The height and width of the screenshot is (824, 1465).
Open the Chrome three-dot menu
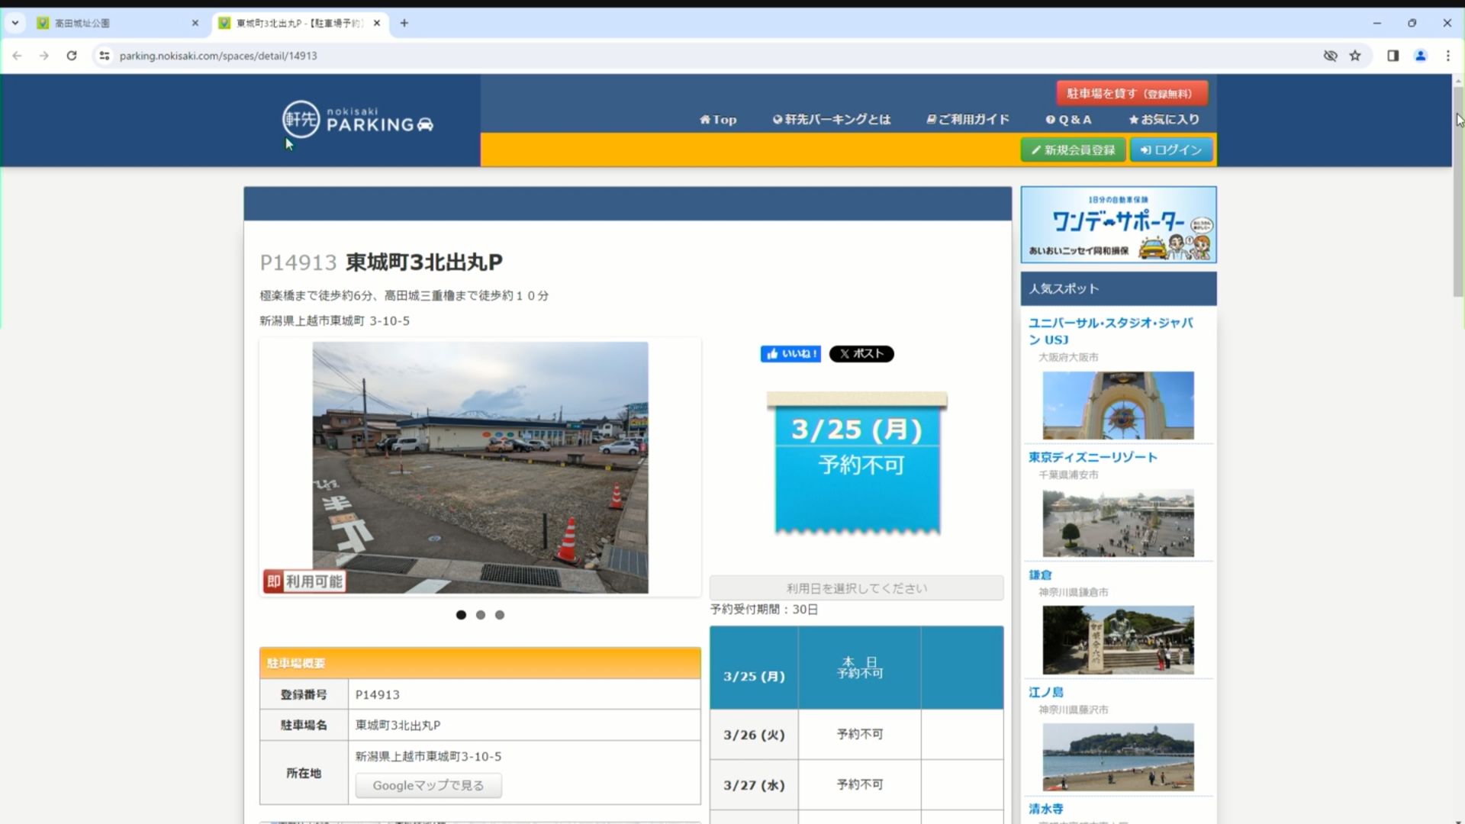tap(1447, 56)
